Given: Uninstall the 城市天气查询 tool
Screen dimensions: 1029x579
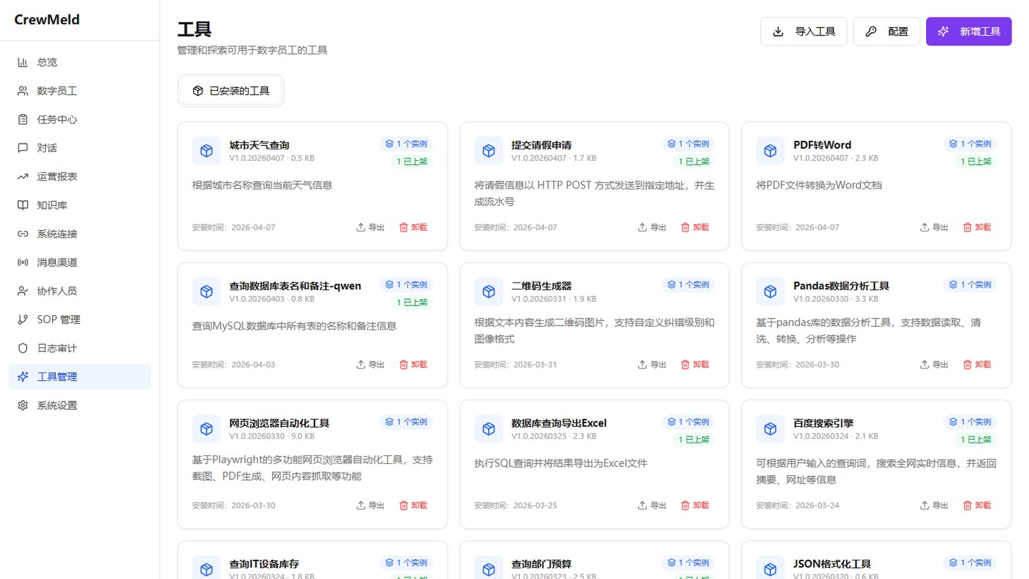Looking at the screenshot, I should coord(413,227).
